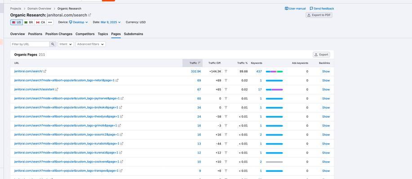
Task: Open keywords count 437
Action: point(259,71)
